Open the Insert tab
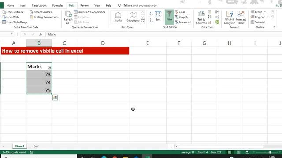This screenshot has width=282, height=158. coord(23,5)
